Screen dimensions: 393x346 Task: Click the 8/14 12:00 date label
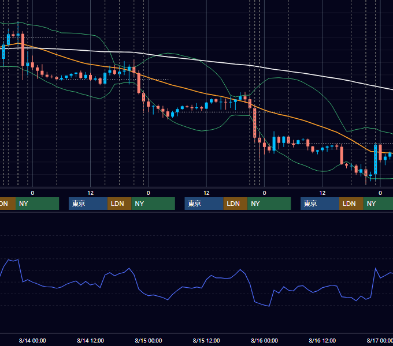(x=90, y=340)
